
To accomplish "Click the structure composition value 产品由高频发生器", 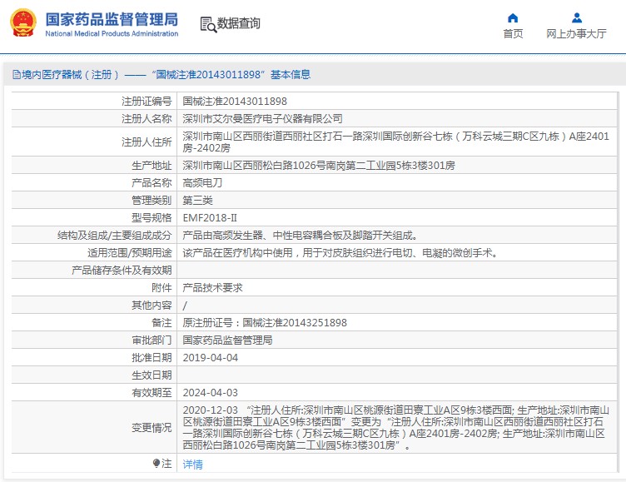I will [x=301, y=236].
